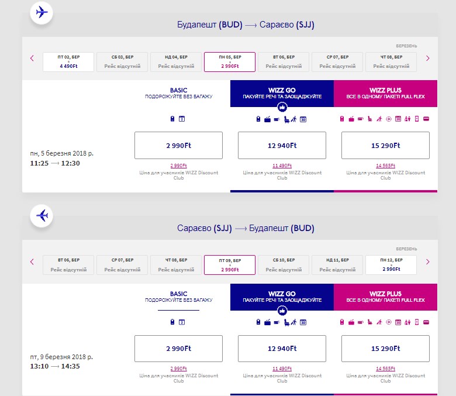Click the plane icon for the Sarajevo–Budapest flight
456x396 pixels.
(x=42, y=216)
